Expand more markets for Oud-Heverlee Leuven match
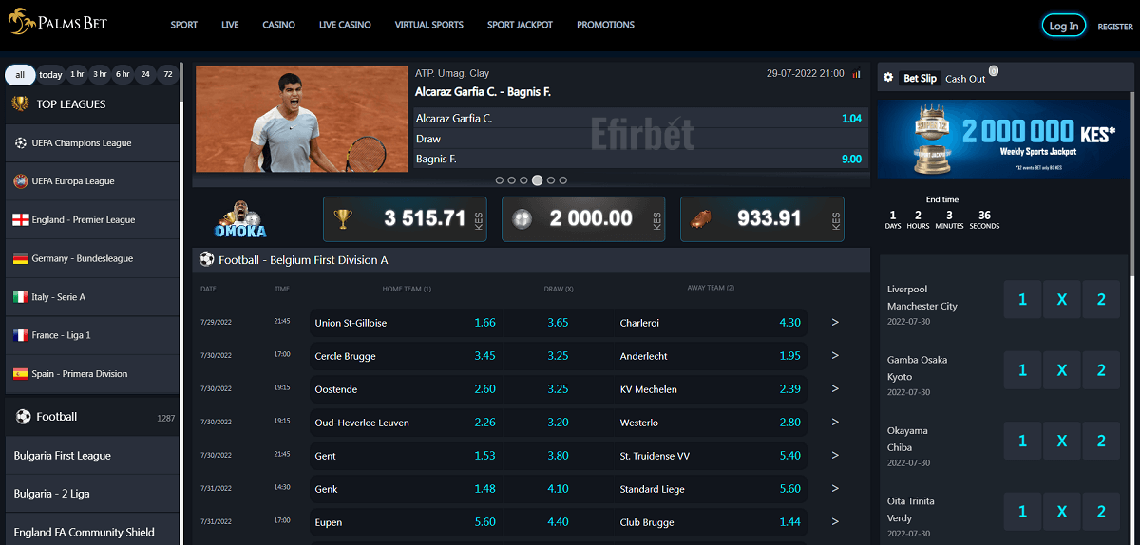Viewport: 1140px width, 545px height. click(835, 423)
